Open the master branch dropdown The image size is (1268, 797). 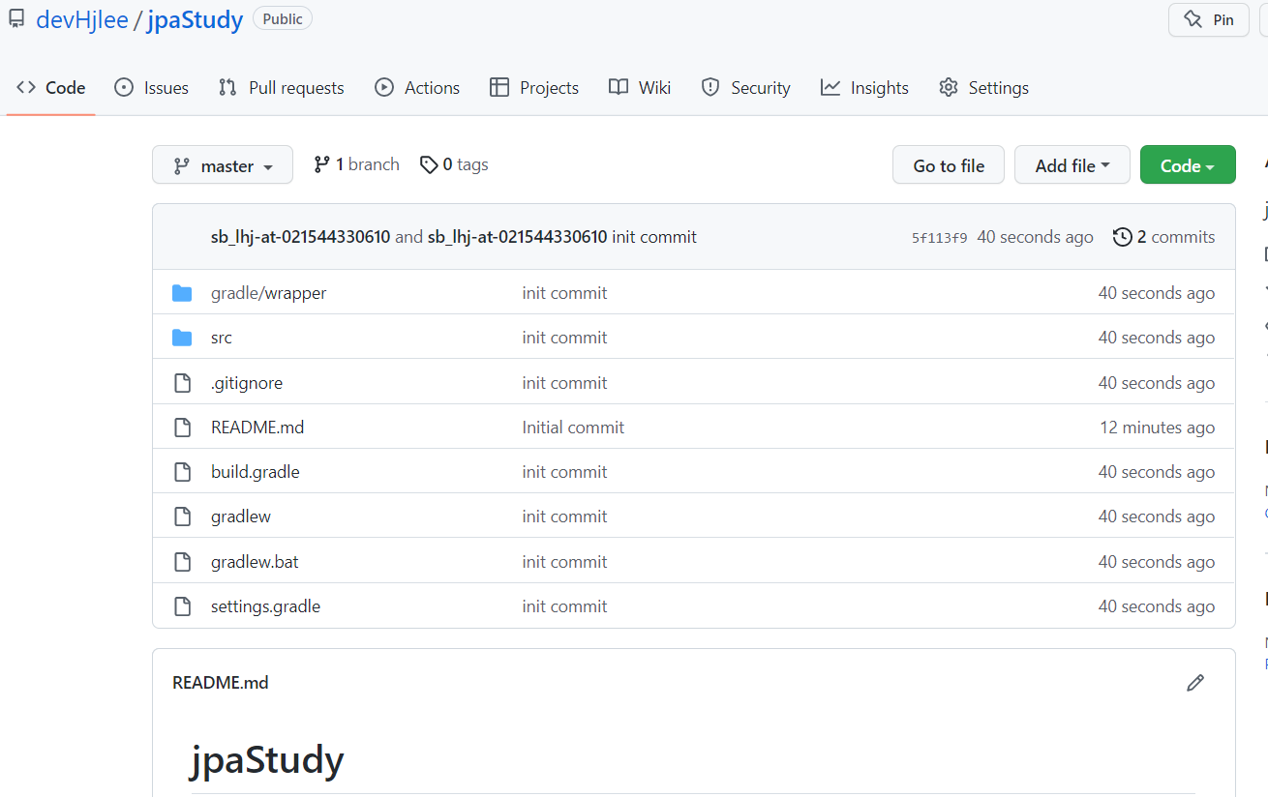222,166
